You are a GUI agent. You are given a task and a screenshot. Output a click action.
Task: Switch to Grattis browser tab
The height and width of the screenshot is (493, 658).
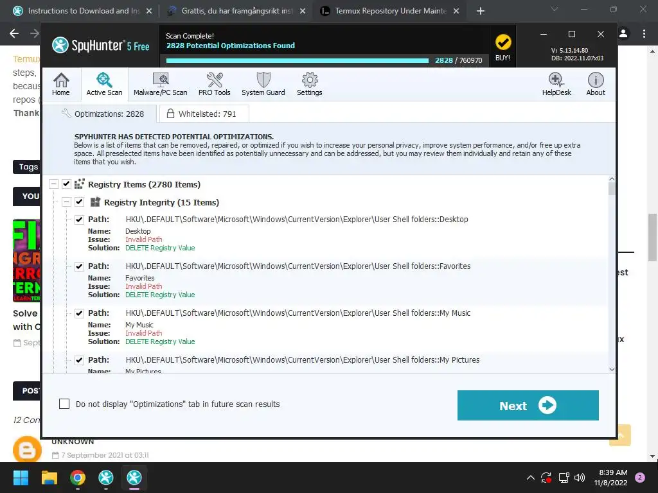pyautogui.click(x=236, y=11)
